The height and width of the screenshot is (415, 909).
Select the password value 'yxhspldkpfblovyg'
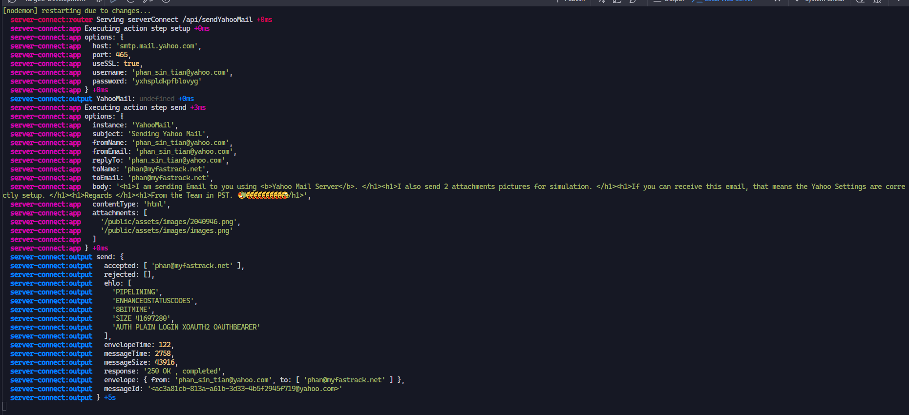(x=167, y=81)
